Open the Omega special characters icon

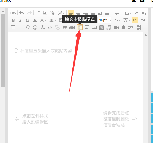click(x=28, y=27)
